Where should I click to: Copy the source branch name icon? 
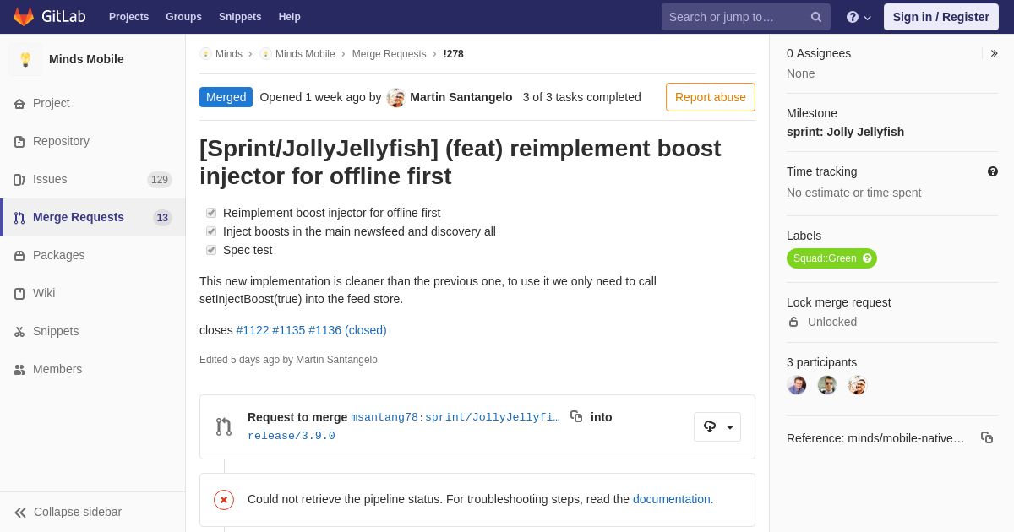point(576,416)
